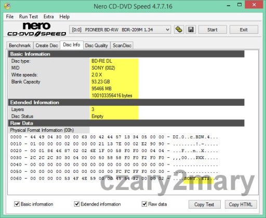The width and height of the screenshot is (266, 218).
Task: Click the '95466 MB' capacity value
Action: 101,89
